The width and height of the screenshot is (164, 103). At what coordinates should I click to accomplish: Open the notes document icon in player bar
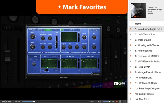click(x=120, y=101)
